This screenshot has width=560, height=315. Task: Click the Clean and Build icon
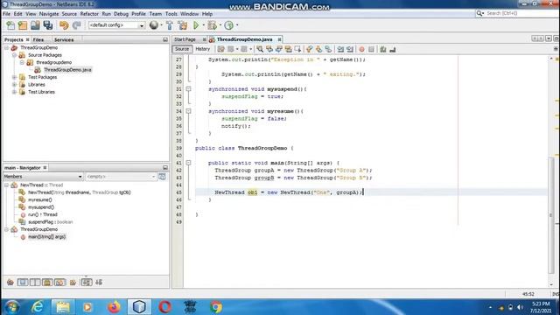[183, 25]
